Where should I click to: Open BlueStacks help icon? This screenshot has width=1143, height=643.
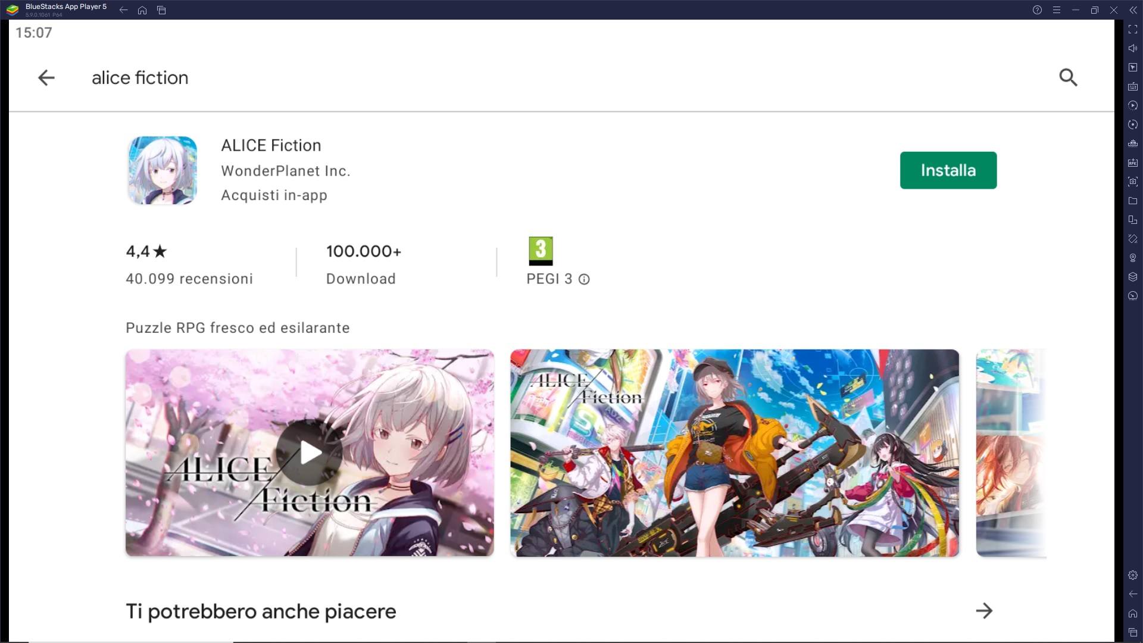[x=1037, y=10]
